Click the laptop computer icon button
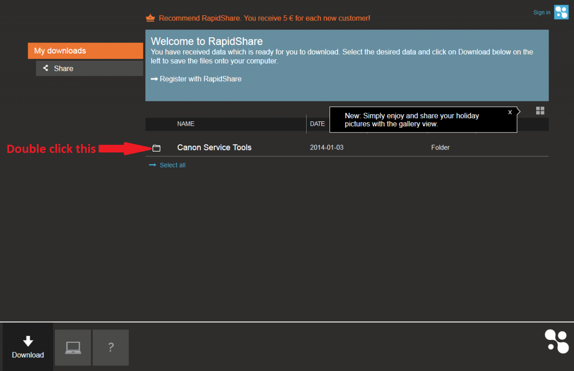 coord(73,348)
